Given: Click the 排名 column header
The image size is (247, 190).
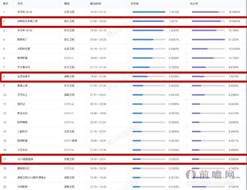Looking at the screenshot, I should pyautogui.click(x=6, y=3).
